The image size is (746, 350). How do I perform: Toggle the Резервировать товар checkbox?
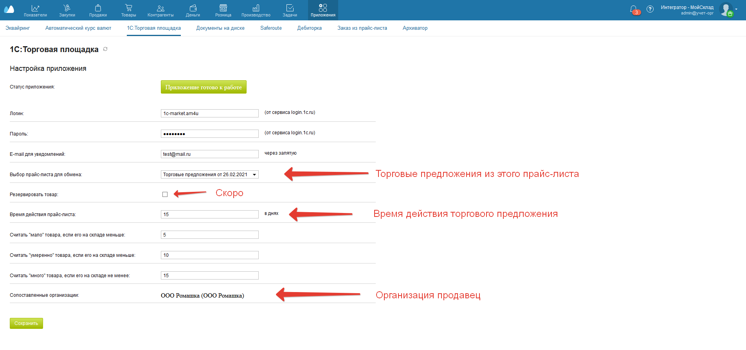tap(165, 194)
